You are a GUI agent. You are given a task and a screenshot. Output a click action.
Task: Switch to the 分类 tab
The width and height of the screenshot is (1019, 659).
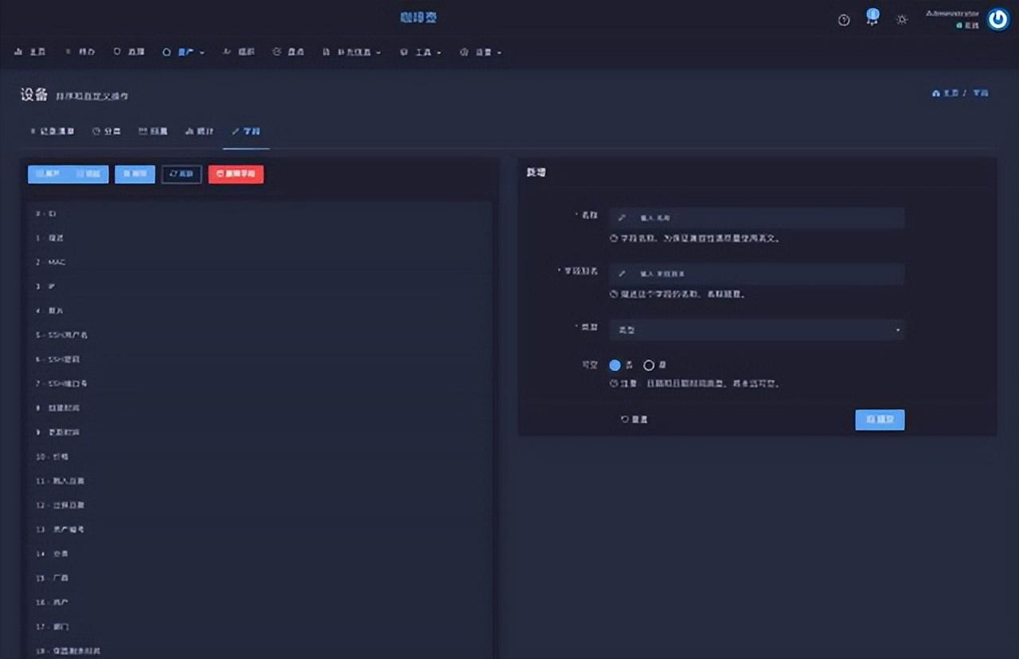click(x=106, y=131)
